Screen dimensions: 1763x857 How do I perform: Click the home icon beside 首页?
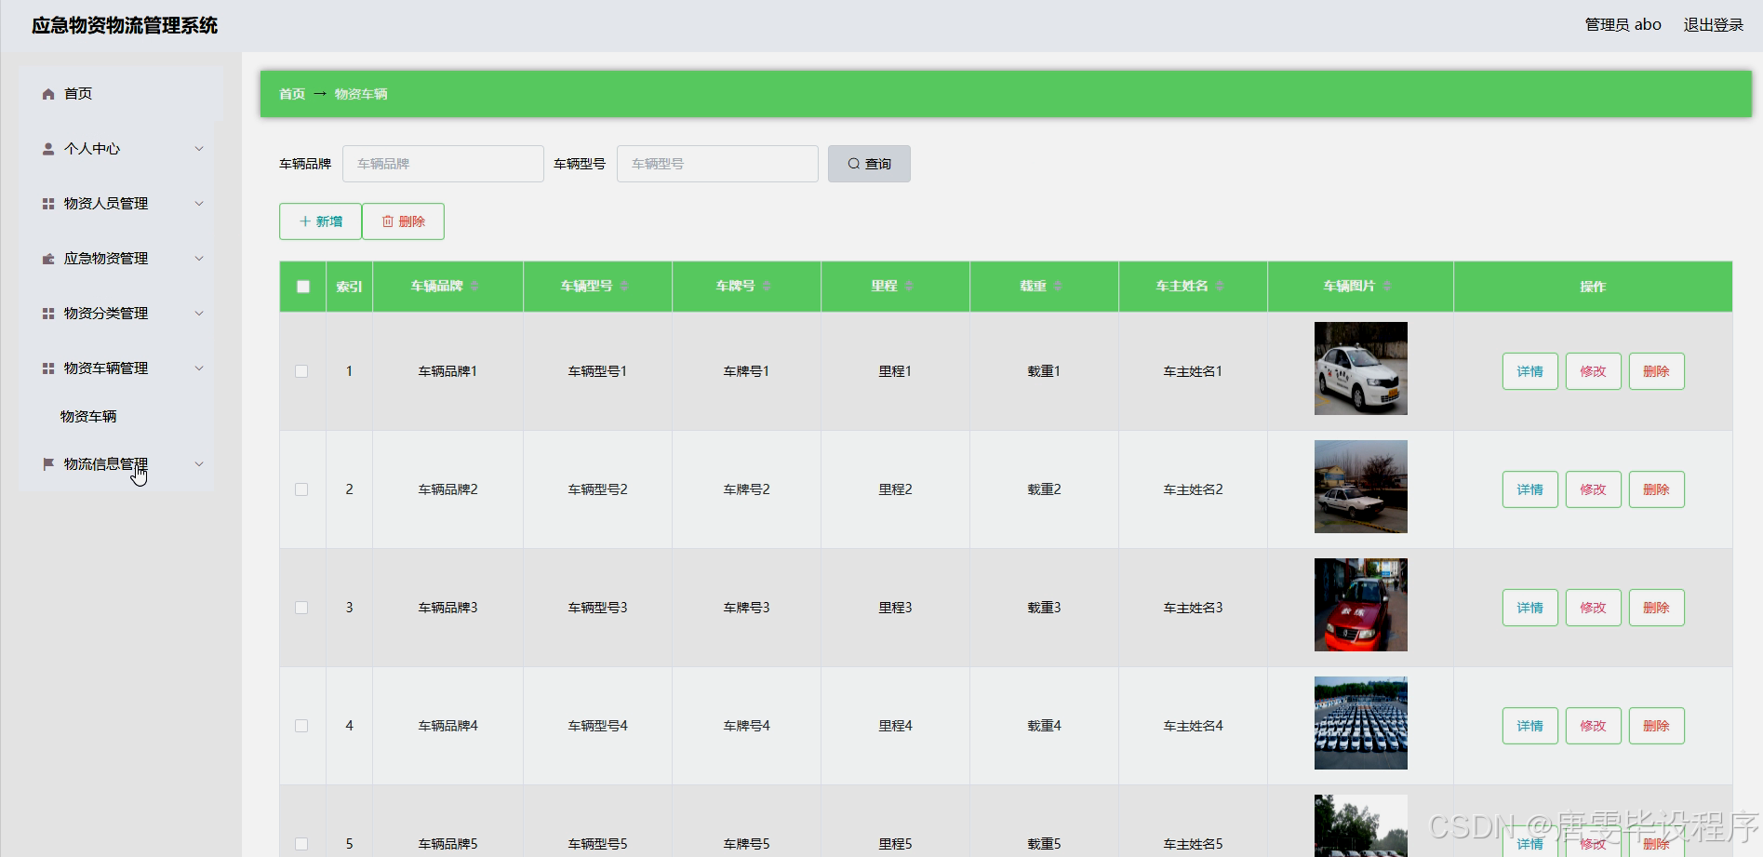click(48, 94)
